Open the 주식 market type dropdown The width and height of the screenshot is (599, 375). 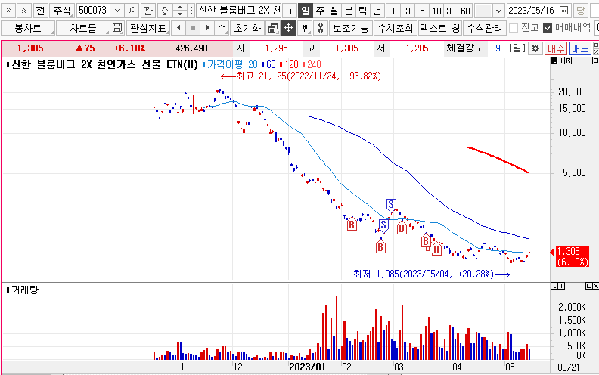pos(62,11)
